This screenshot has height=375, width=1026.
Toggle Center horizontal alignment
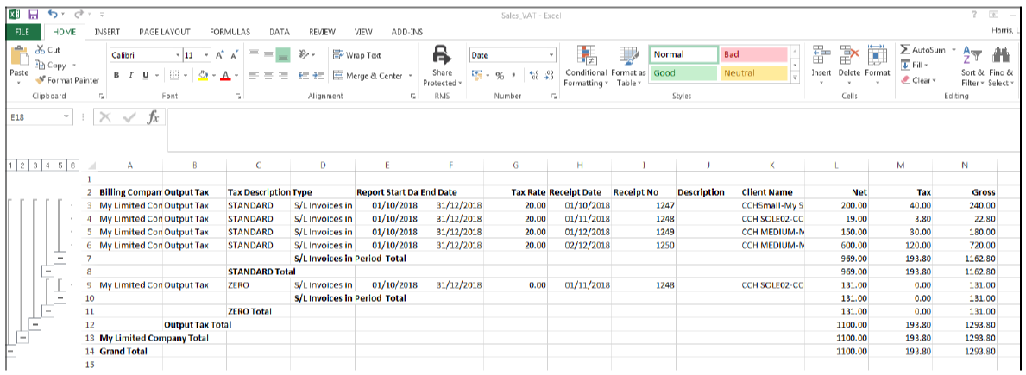click(x=268, y=76)
